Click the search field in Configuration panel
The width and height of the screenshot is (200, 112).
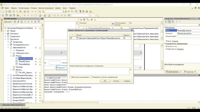pos(22,25)
